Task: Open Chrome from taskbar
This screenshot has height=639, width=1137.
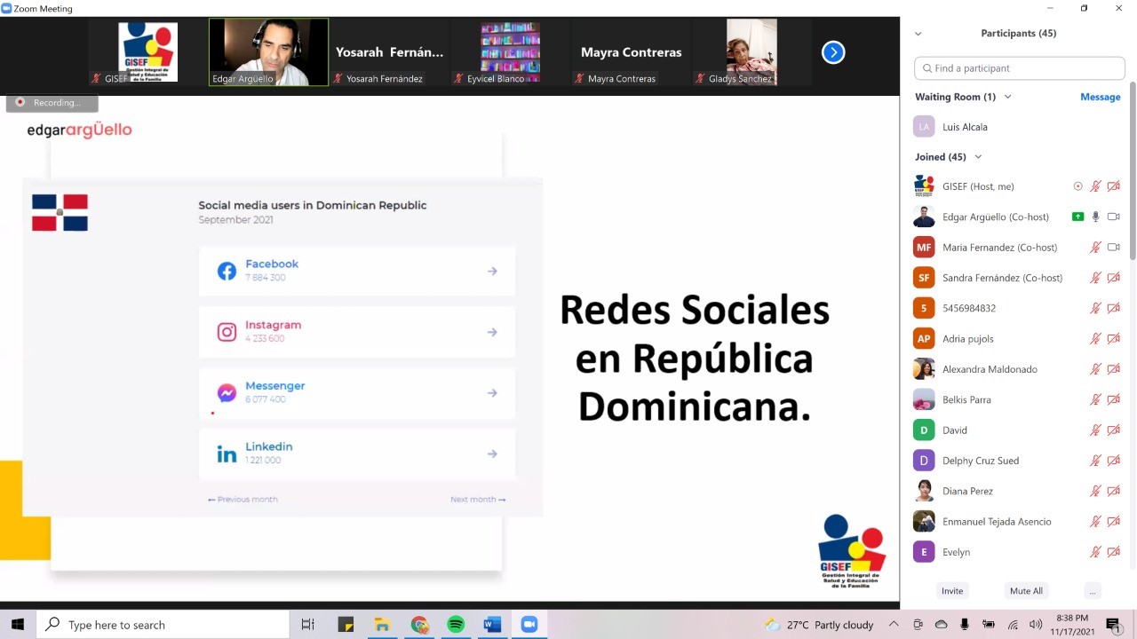Action: coord(419,625)
